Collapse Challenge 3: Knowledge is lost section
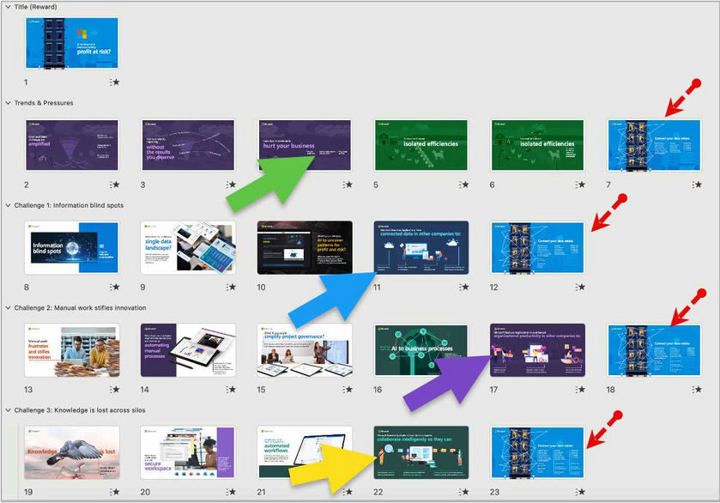 (8, 410)
